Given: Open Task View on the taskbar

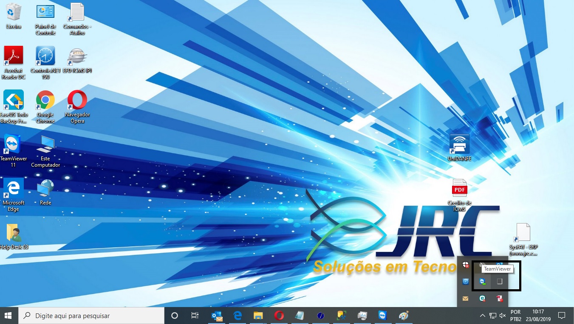Looking at the screenshot, I should (x=195, y=316).
